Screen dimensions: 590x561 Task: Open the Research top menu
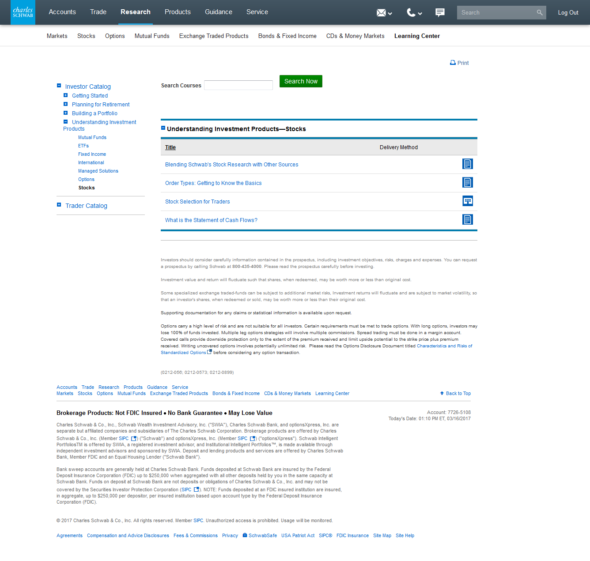click(136, 12)
